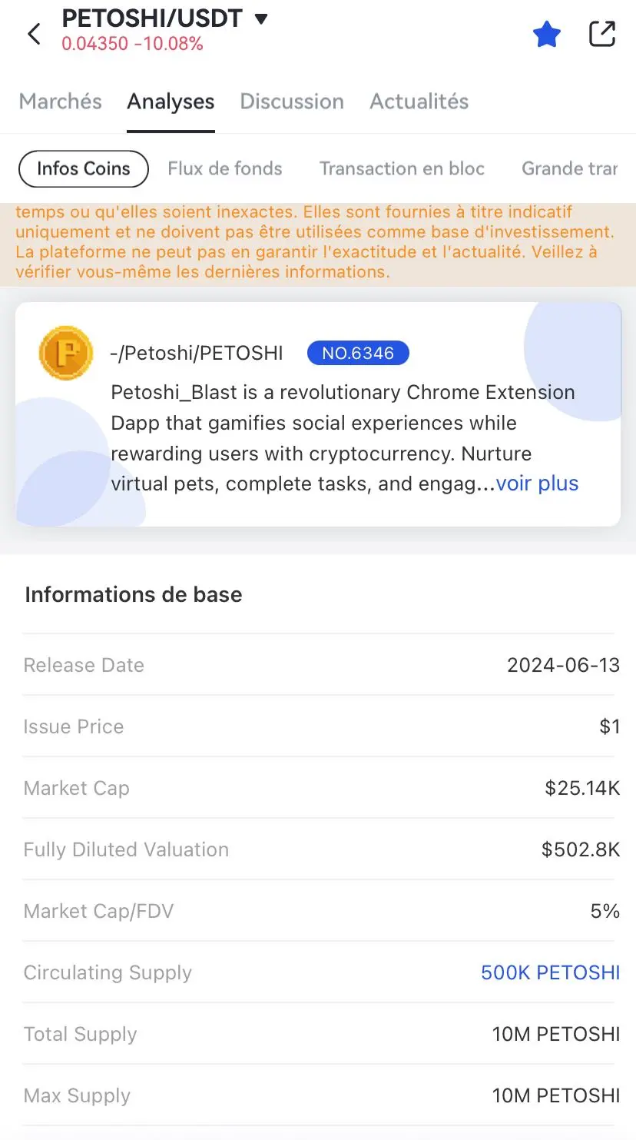Open the Flux de fonds section
636x1140 pixels.
point(225,169)
